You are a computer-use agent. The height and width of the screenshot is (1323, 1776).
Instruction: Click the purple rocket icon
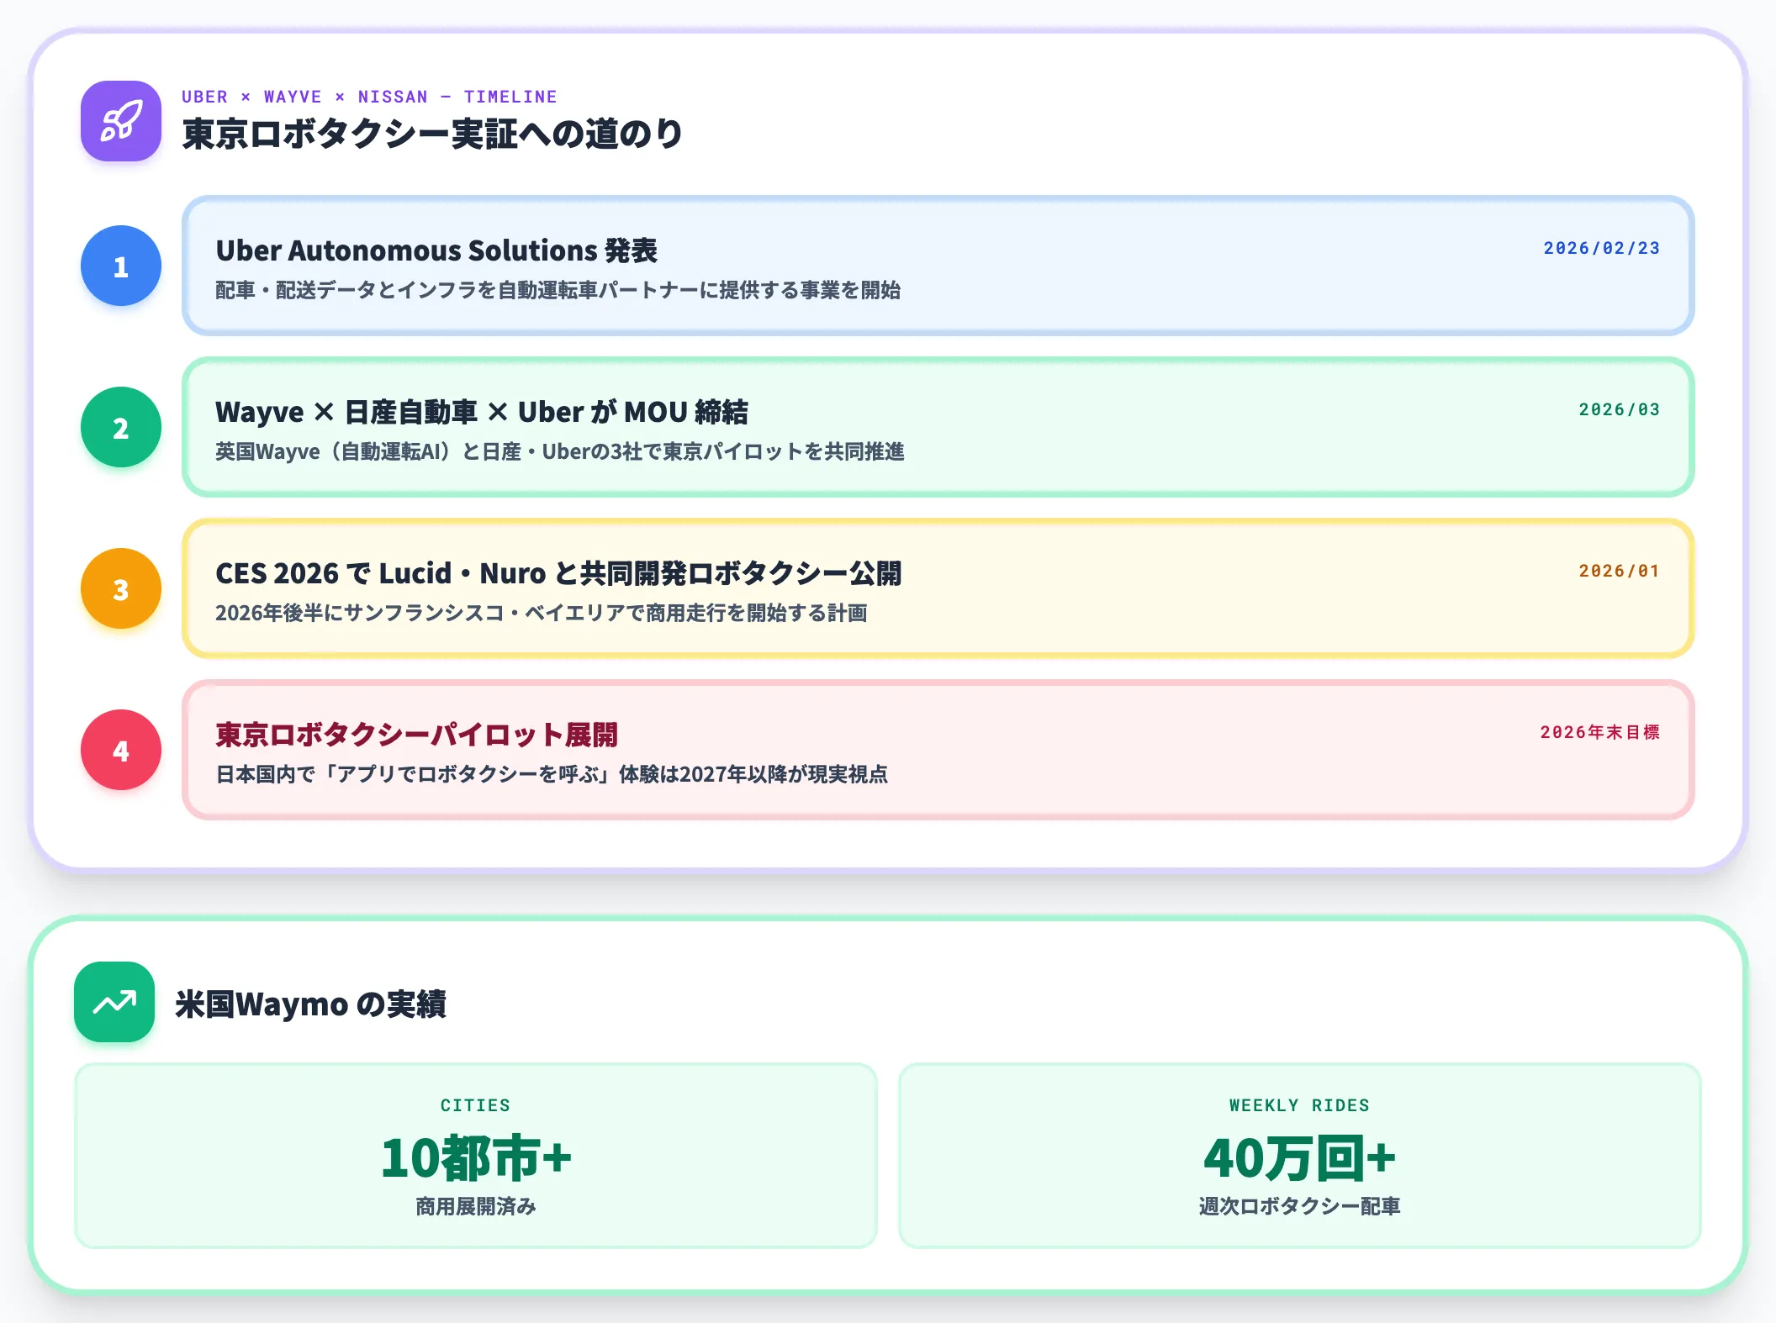pos(121,121)
